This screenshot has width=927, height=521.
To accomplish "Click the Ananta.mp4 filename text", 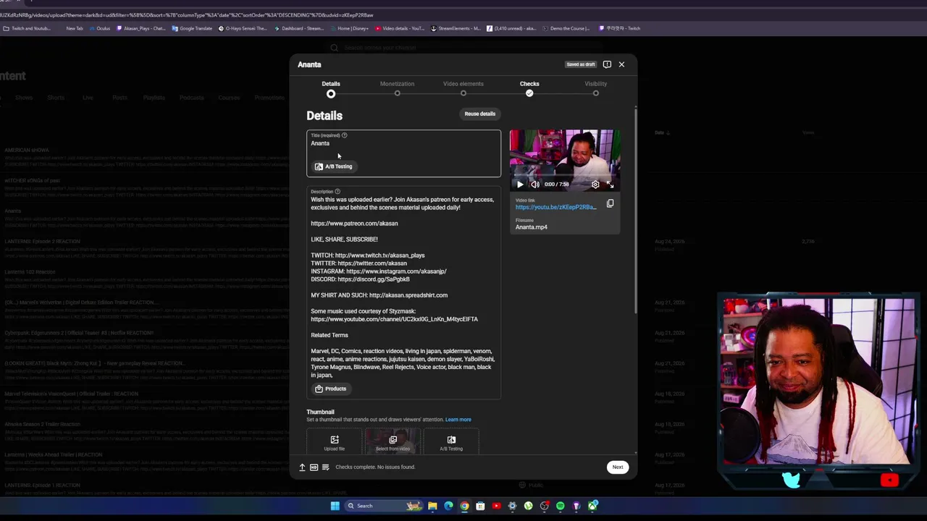I will pyautogui.click(x=532, y=227).
